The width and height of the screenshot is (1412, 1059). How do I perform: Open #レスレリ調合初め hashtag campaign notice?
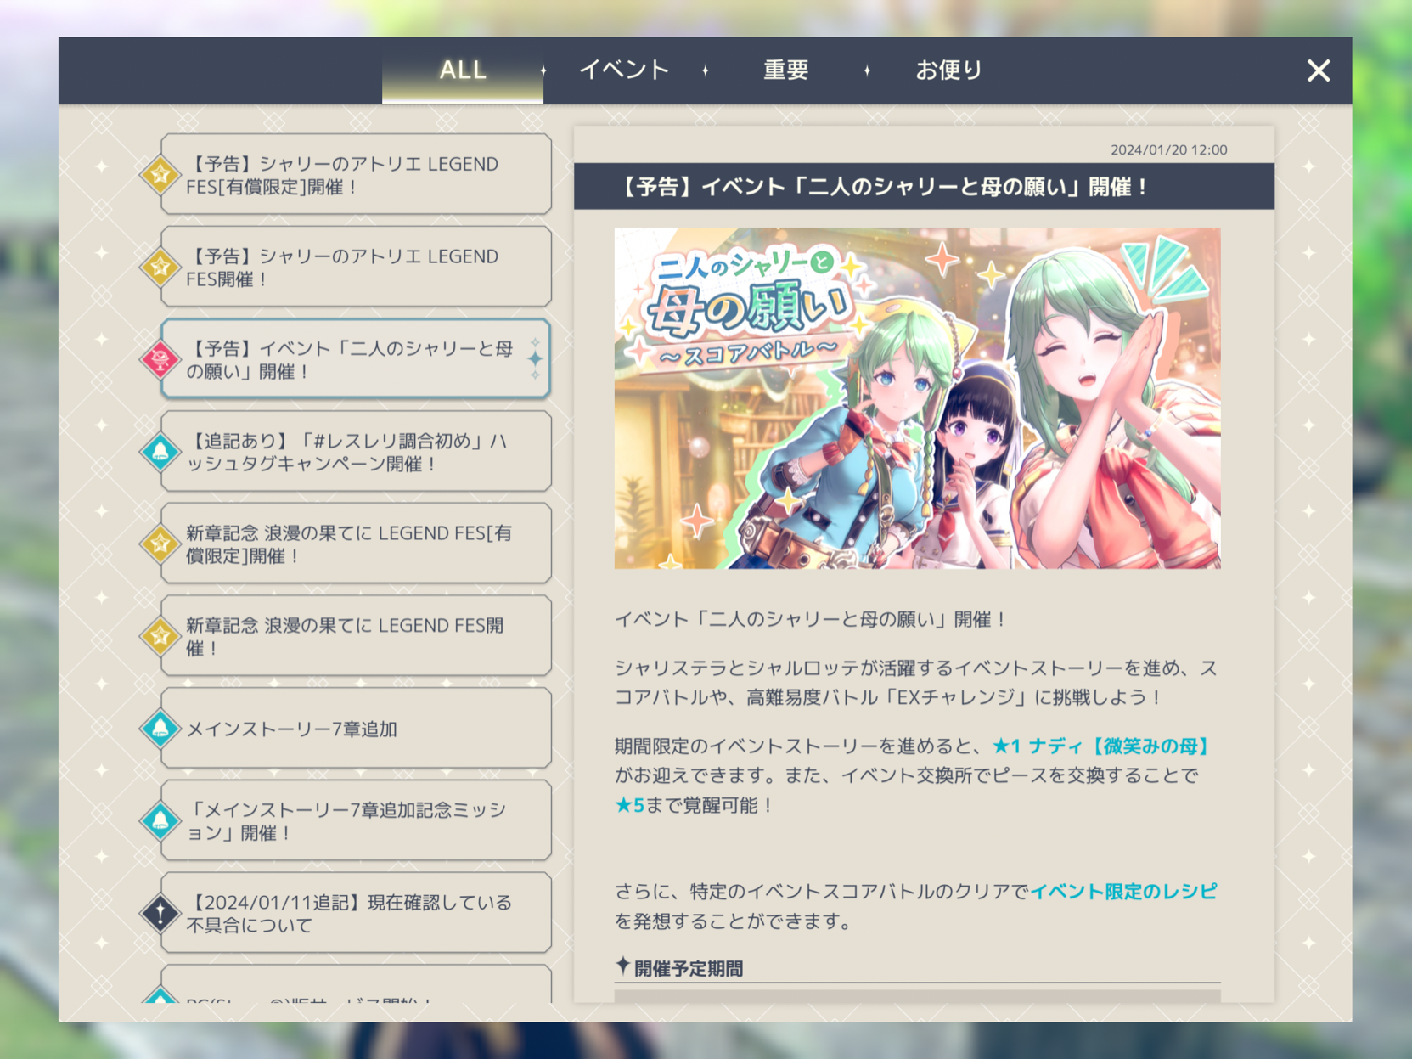[356, 451]
